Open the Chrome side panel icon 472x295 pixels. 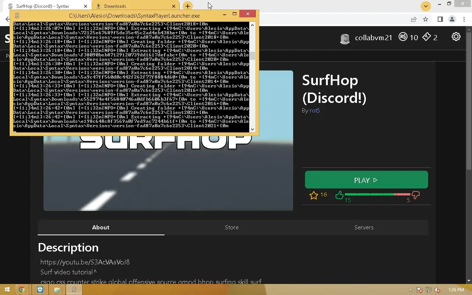(440, 19)
